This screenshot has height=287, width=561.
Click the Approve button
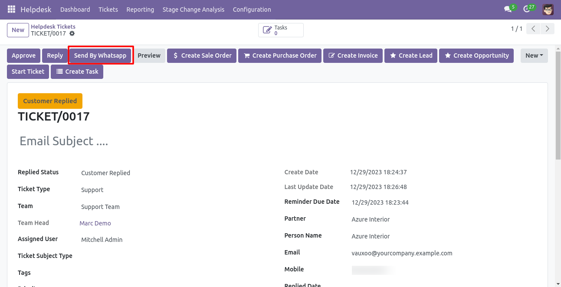(23, 55)
